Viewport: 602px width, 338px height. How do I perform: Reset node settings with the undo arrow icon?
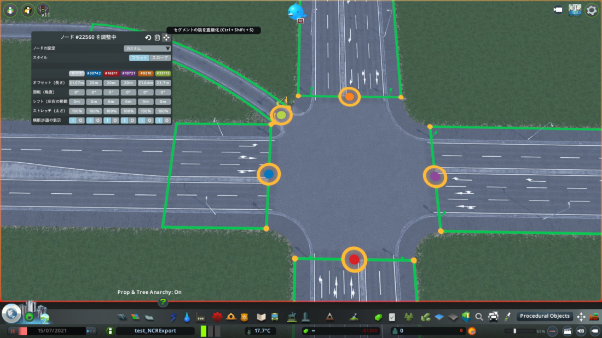pyautogui.click(x=148, y=38)
